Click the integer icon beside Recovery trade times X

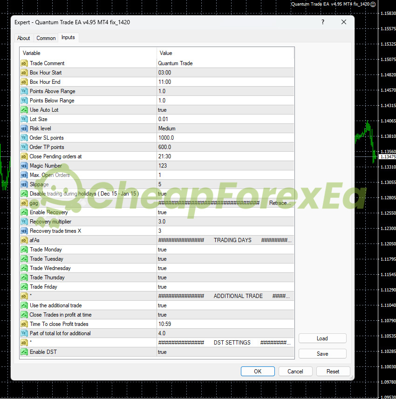[24, 231]
